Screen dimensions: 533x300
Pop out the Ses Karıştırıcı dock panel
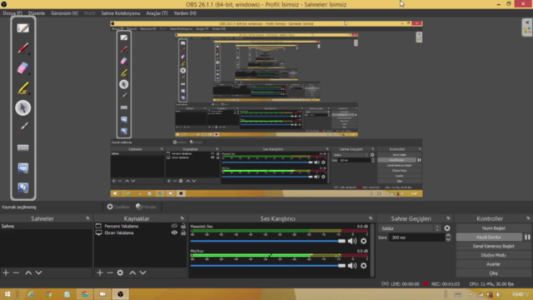point(371,218)
